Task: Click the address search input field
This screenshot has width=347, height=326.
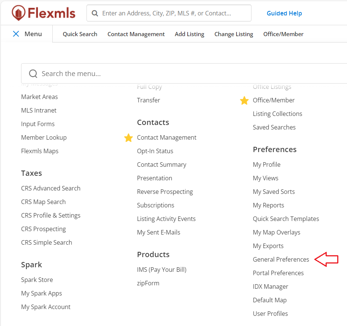Action: 173,13
